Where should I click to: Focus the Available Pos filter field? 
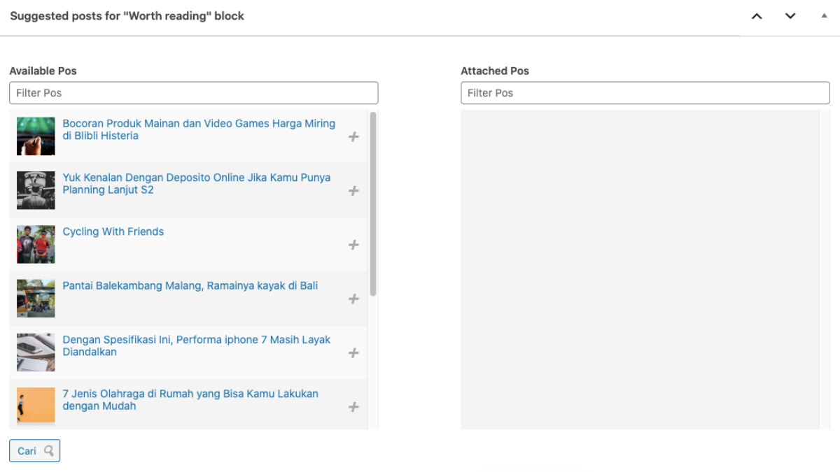pyautogui.click(x=194, y=93)
